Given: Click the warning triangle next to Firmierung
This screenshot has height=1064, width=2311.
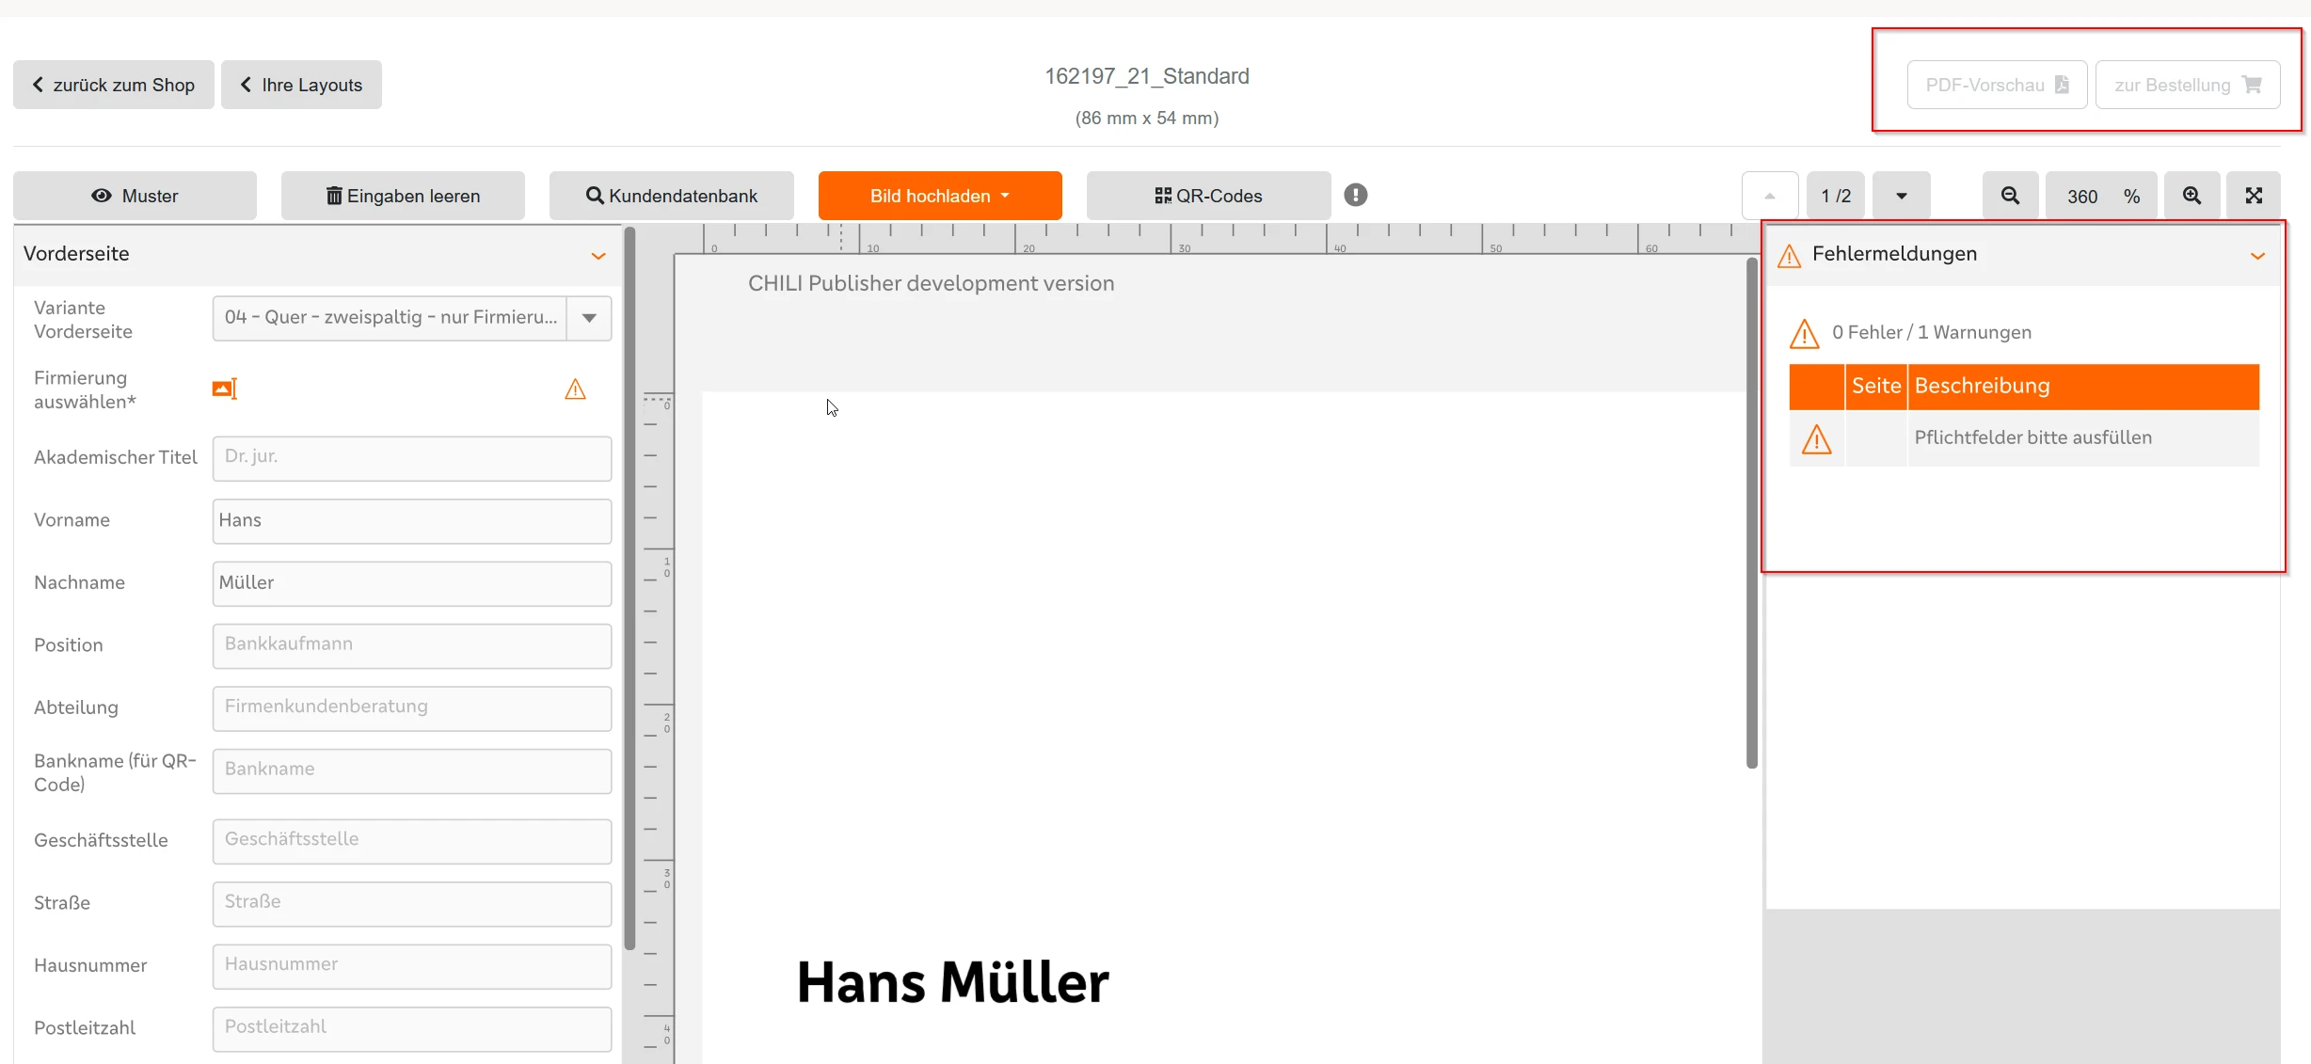Looking at the screenshot, I should (575, 389).
